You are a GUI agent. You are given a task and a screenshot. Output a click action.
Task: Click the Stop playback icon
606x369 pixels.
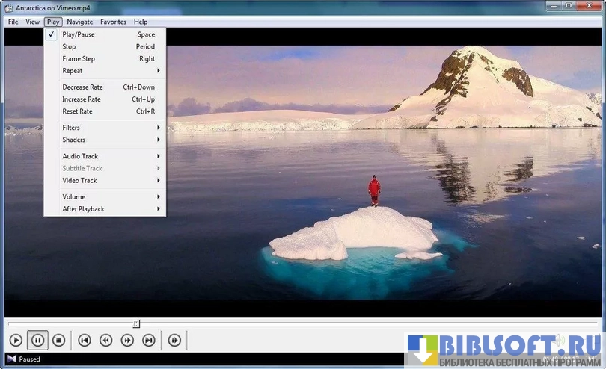coord(58,341)
